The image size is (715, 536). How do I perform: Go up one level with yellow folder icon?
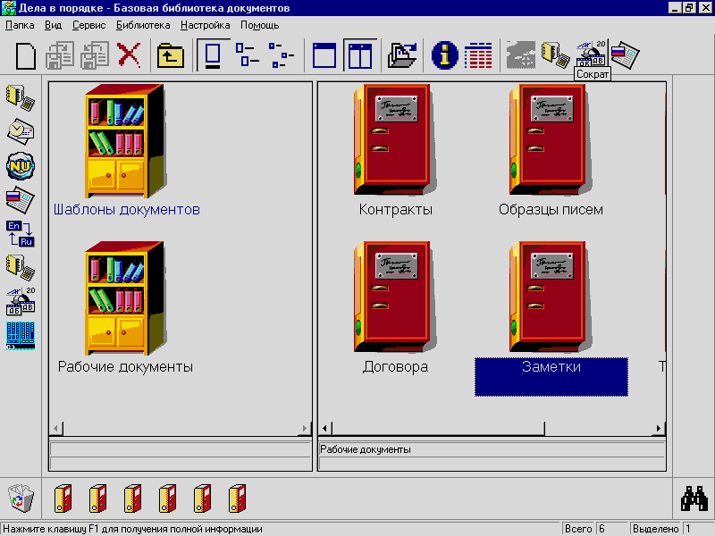[x=170, y=56]
